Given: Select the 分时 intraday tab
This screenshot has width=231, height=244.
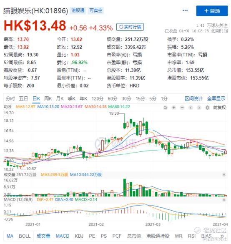Looking at the screenshot, I should pos(10,98).
